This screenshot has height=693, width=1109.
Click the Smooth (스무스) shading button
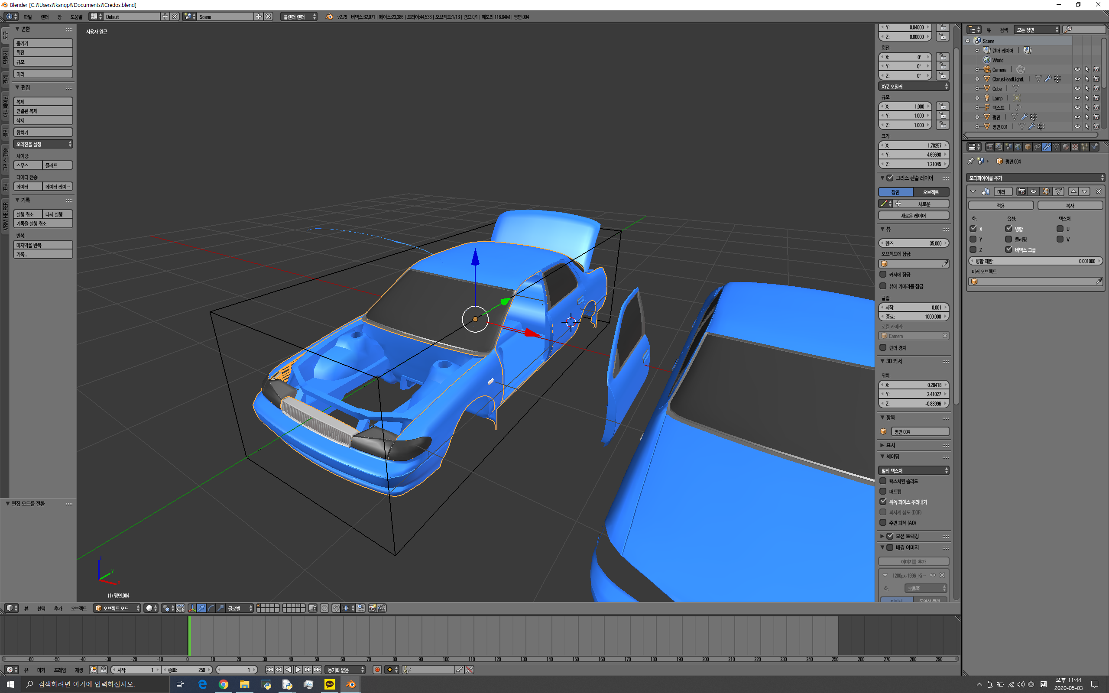click(x=27, y=165)
